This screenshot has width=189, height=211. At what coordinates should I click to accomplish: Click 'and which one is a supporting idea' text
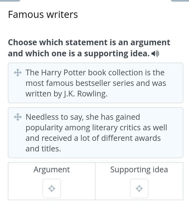79,54
